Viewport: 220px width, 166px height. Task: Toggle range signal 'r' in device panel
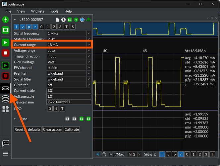(35, 27)
